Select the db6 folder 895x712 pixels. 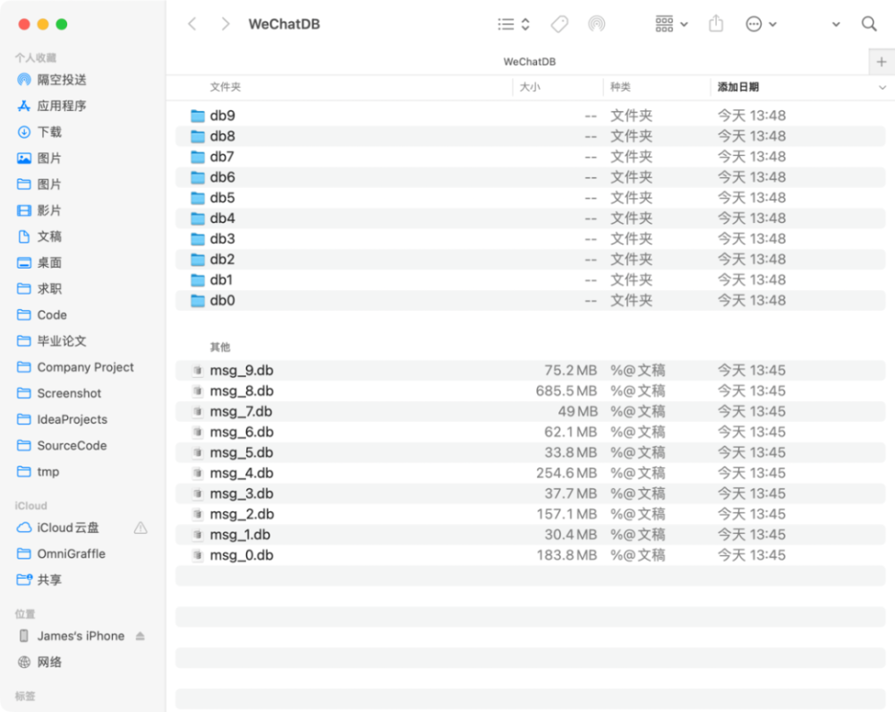530,177
